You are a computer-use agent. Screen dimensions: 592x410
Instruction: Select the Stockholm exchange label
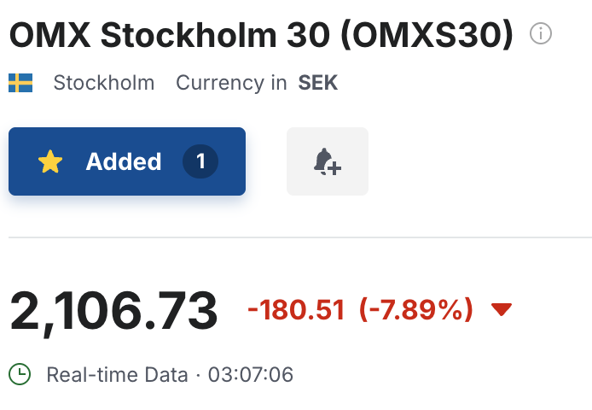(x=104, y=83)
